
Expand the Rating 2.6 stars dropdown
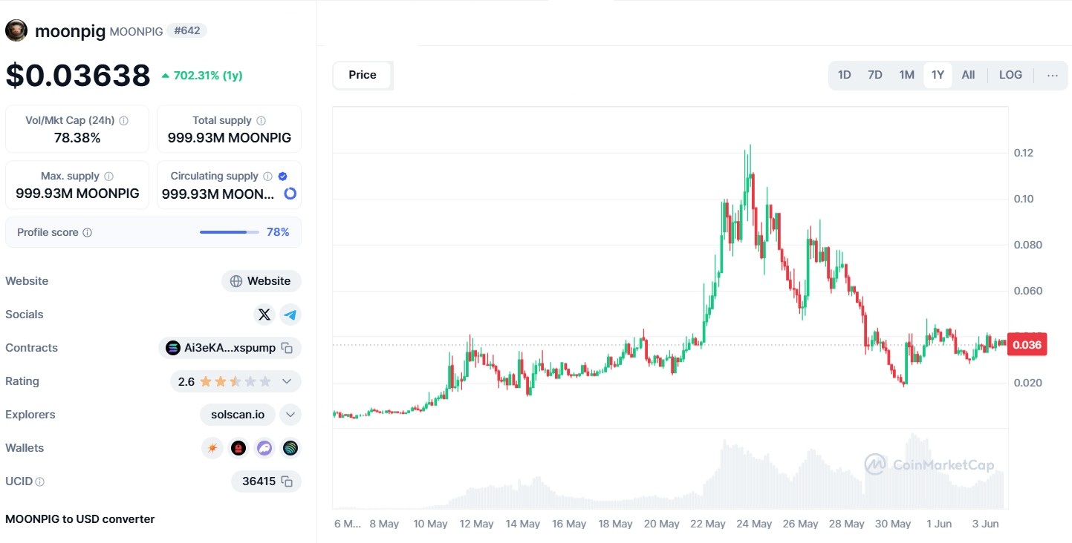pyautogui.click(x=287, y=381)
